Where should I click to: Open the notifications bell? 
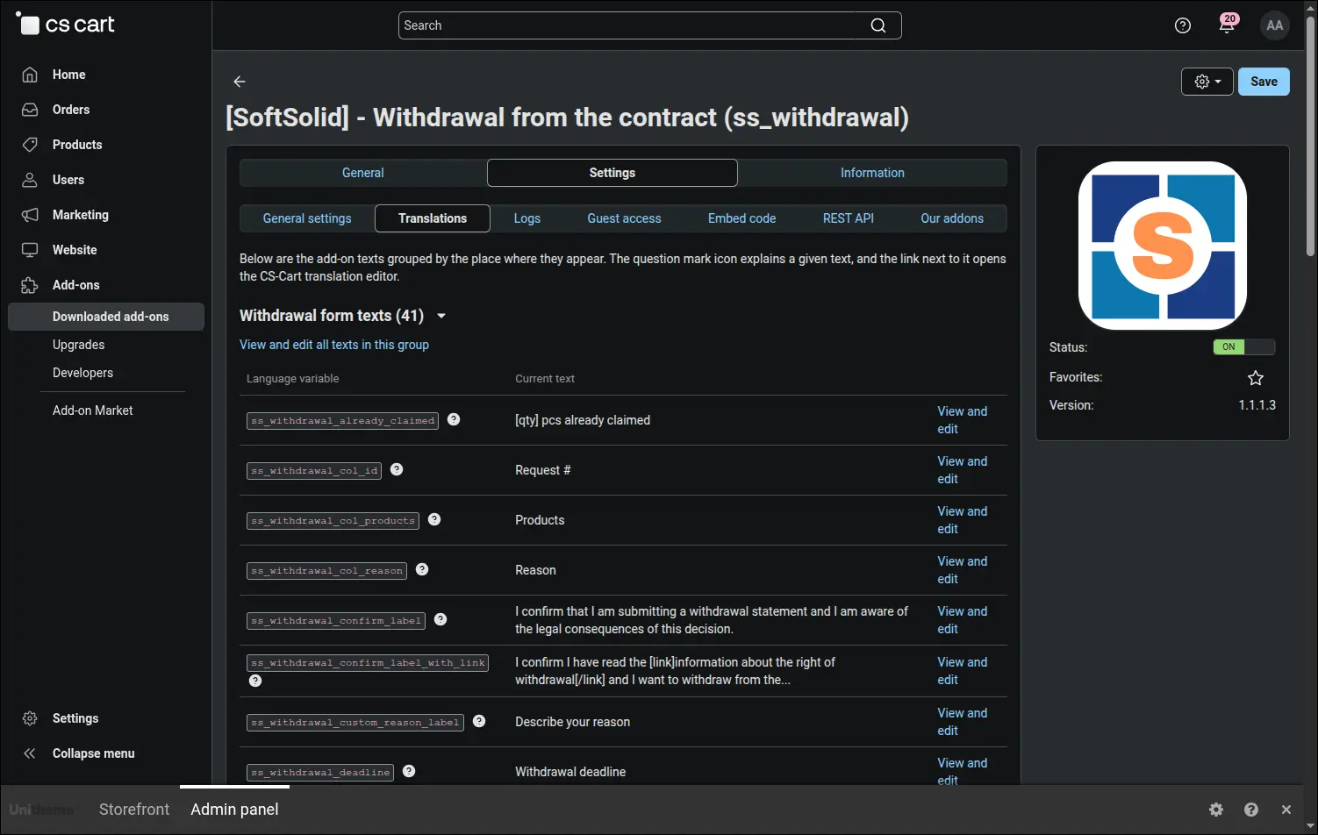1227,25
